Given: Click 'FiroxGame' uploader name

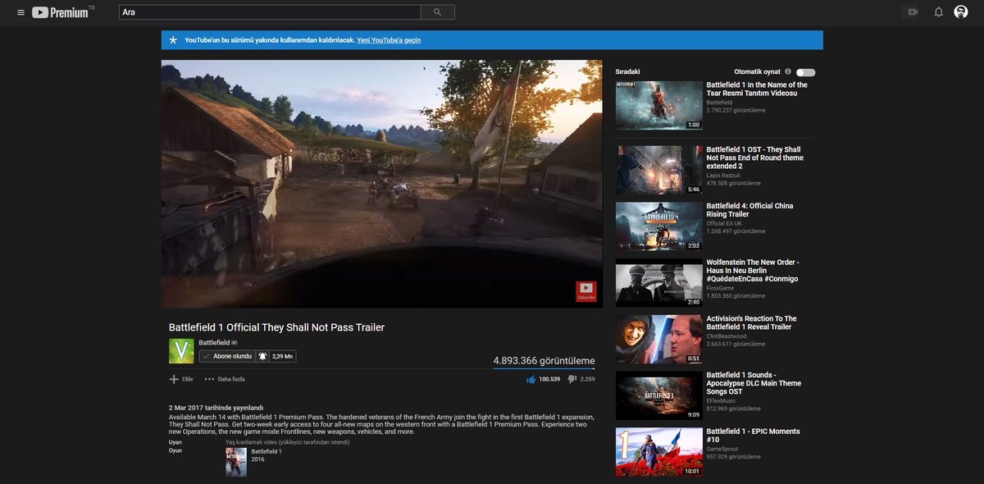Looking at the screenshot, I should 722,288.
